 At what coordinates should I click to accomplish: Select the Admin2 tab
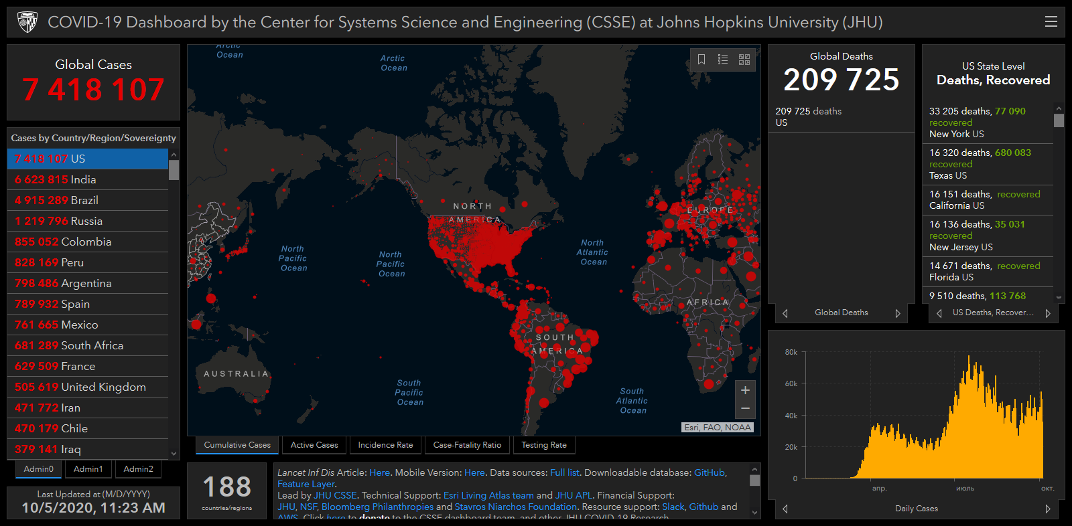pos(138,469)
